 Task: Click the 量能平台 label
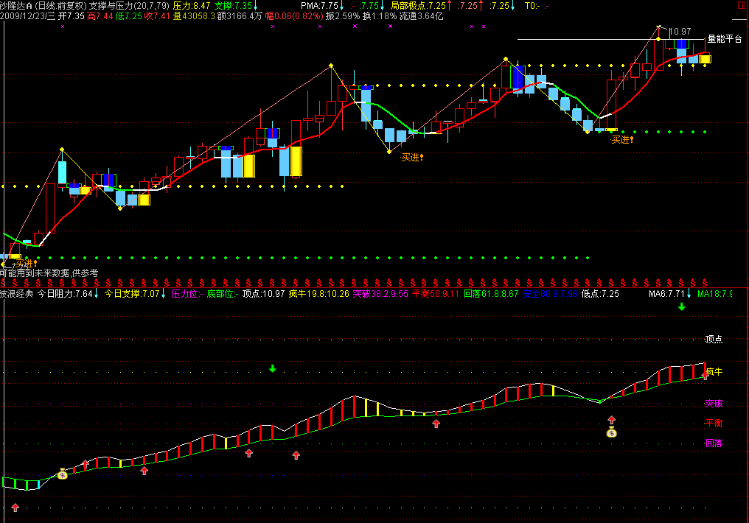[725, 38]
